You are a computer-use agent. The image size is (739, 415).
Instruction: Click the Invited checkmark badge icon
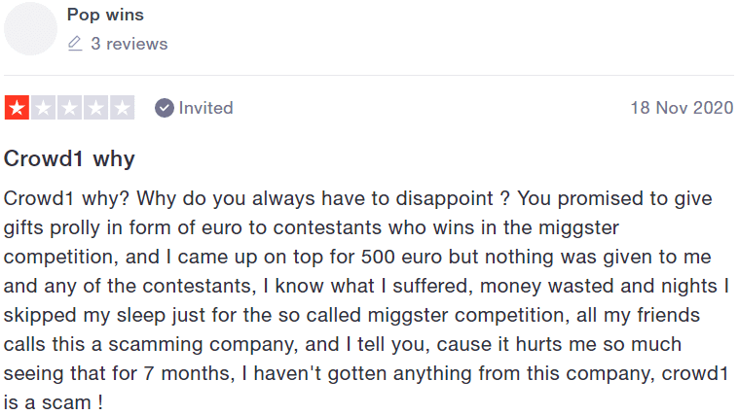click(164, 108)
